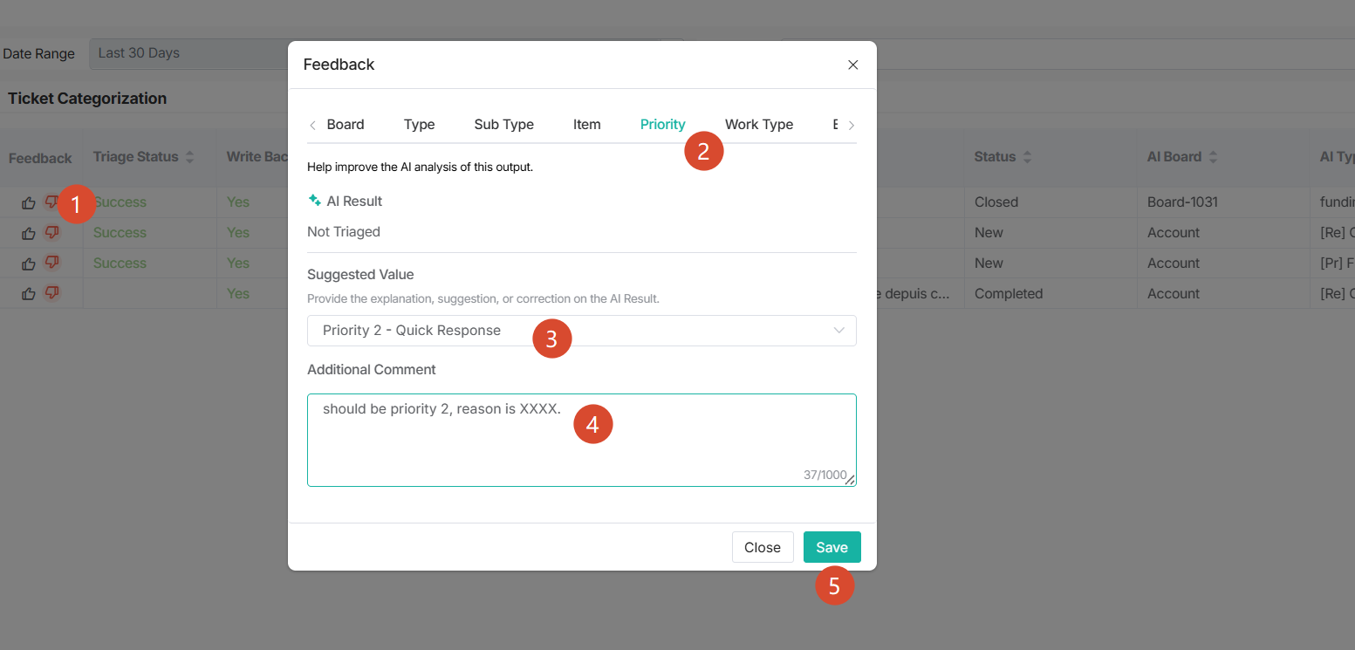Click the Close button in the dialog footer
1355x650 pixels.
point(763,547)
